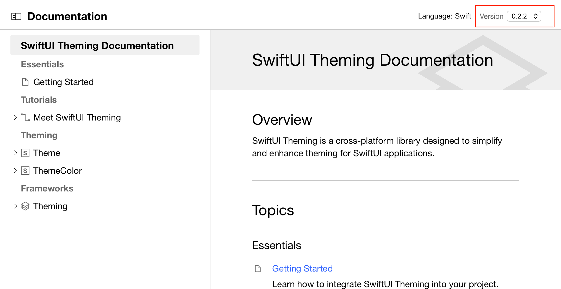Image resolution: width=561 pixels, height=289 pixels.
Task: Expand the Meet SwiftUI Theming tutorial
Action: 15,117
